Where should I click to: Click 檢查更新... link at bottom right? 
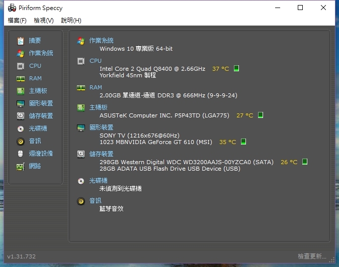tap(312, 256)
